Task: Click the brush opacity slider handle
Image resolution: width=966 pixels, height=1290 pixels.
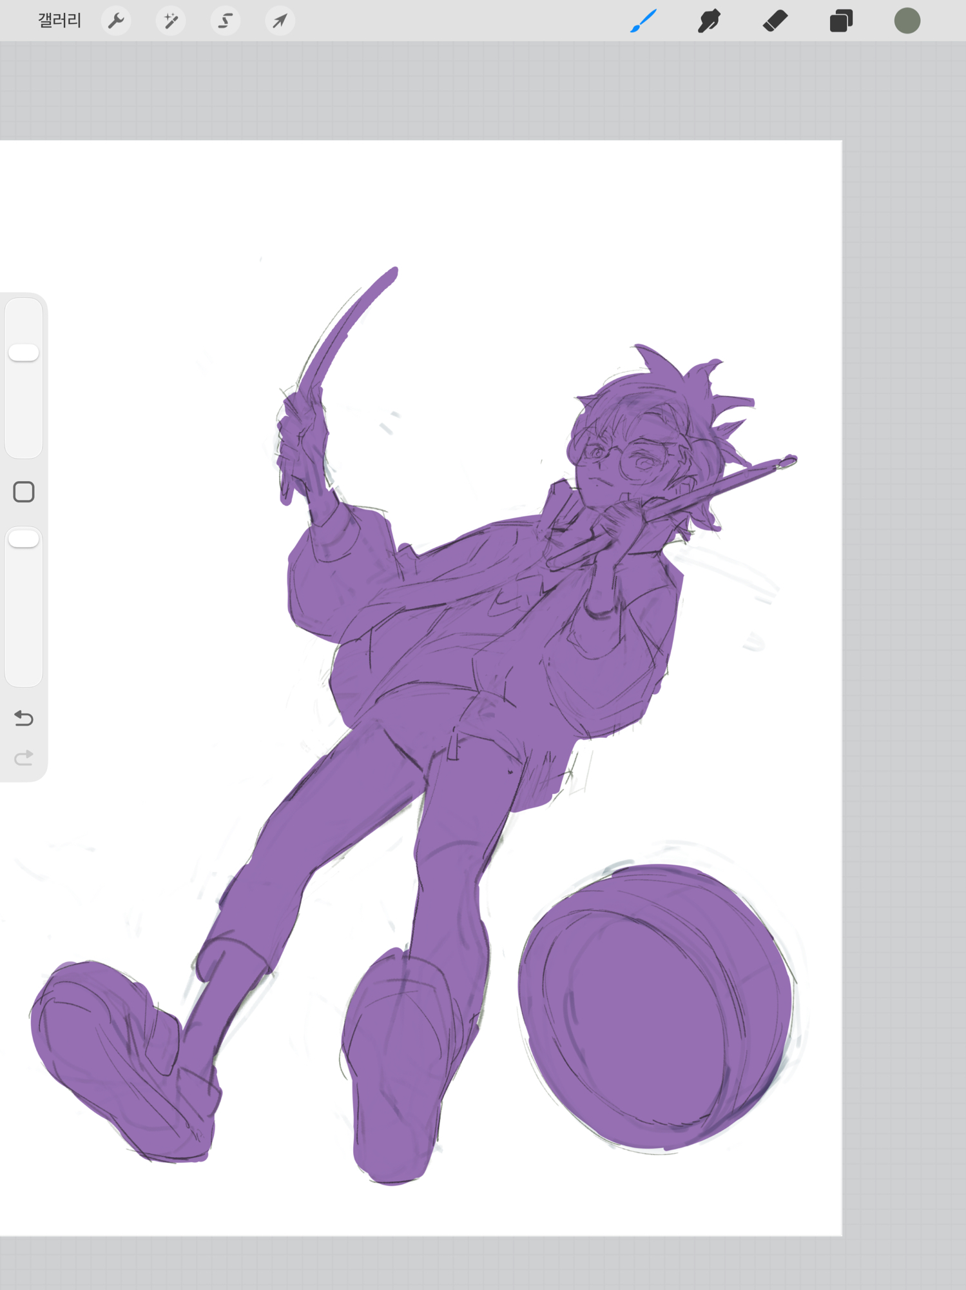Action: point(24,539)
